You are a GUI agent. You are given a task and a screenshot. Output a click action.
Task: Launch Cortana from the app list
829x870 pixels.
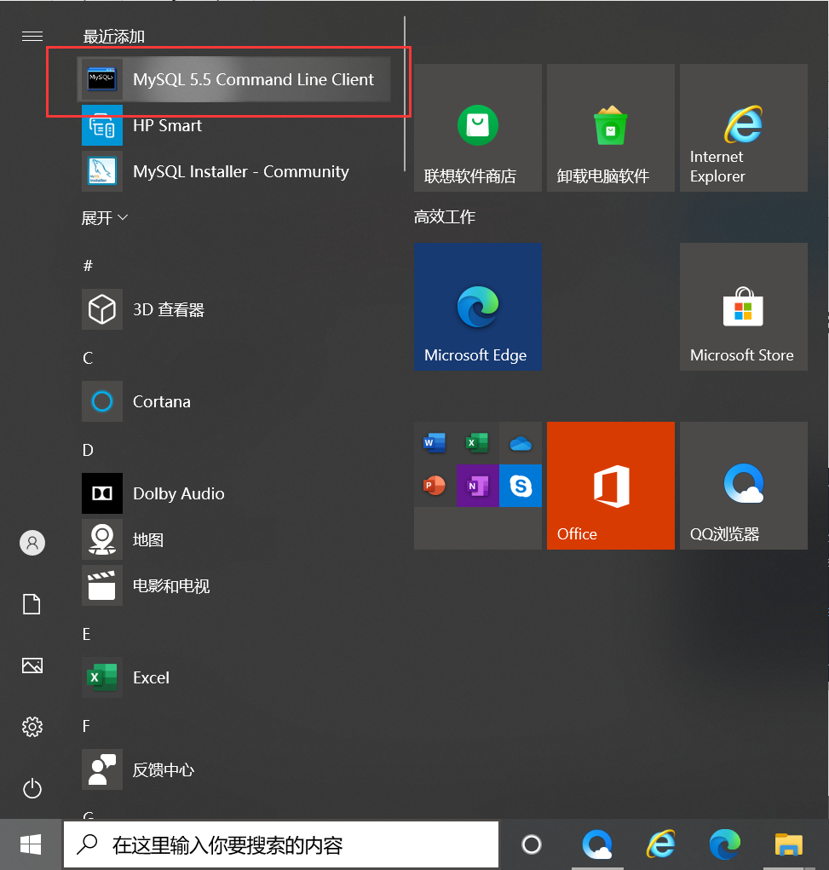[233, 401]
